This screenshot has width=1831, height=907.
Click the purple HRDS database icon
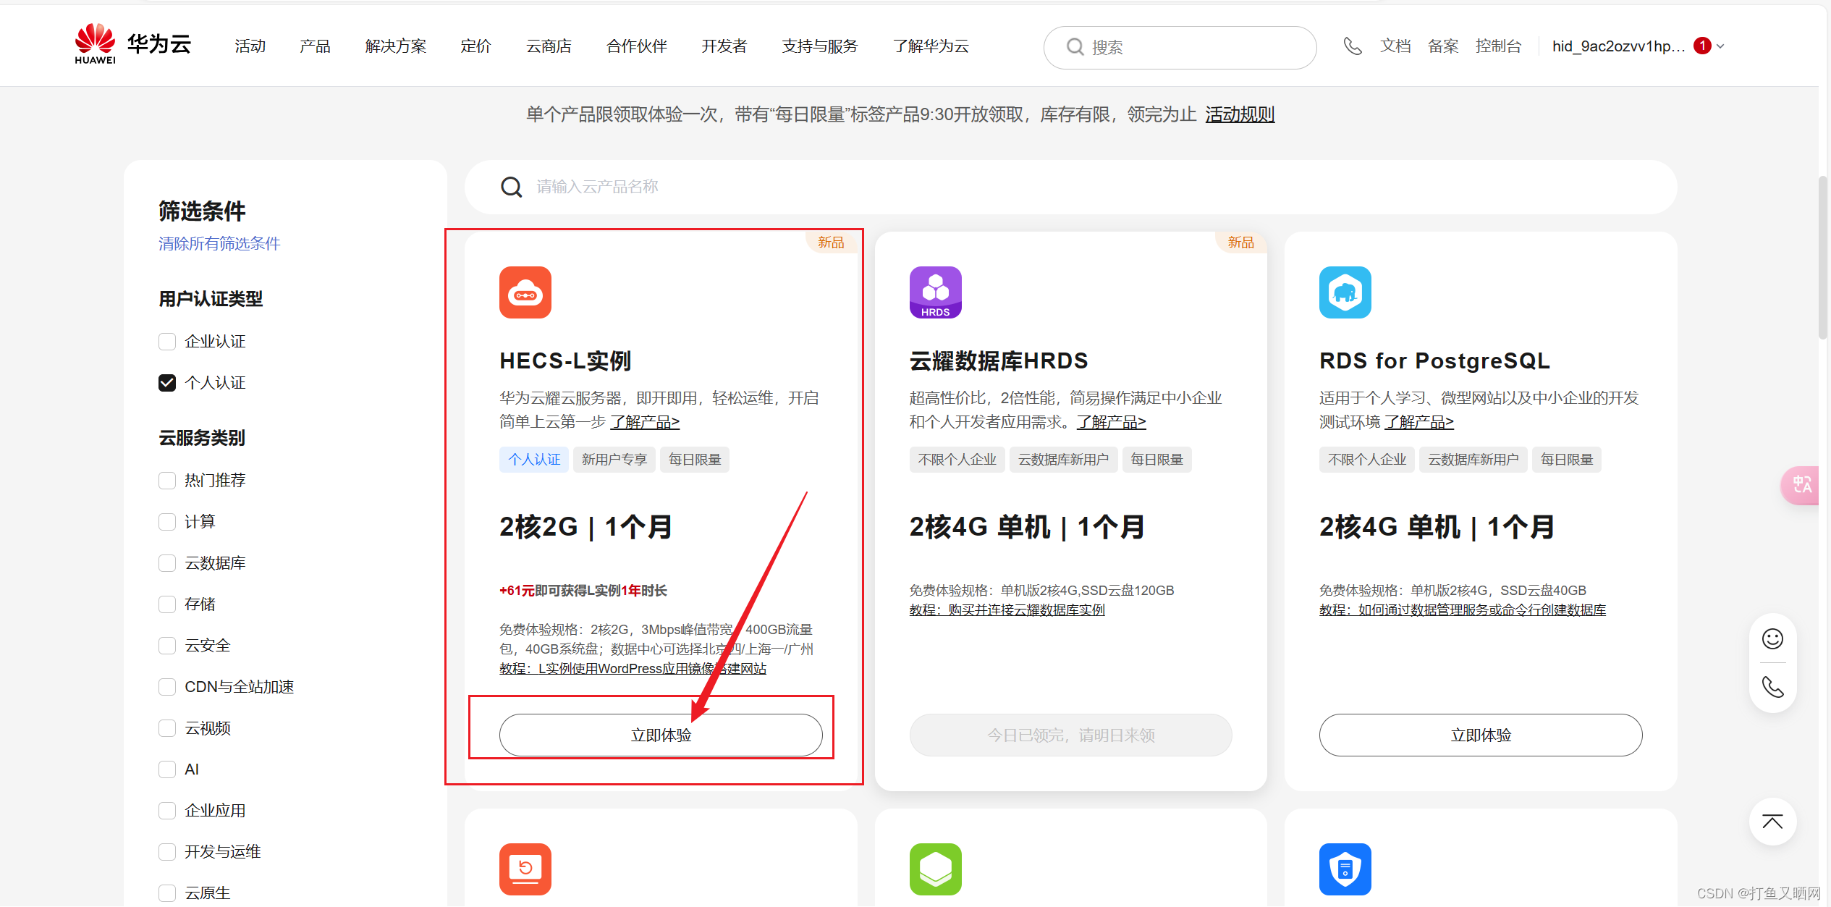point(935,292)
